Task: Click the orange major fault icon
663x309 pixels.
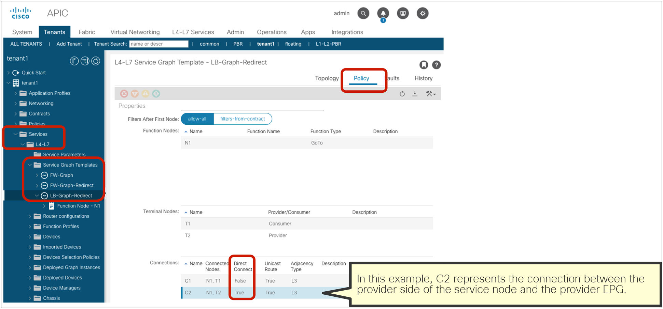Action: tap(135, 94)
